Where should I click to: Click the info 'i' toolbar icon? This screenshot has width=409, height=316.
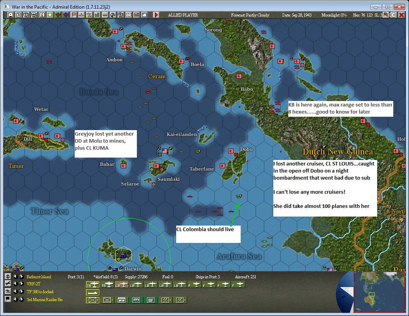click(x=42, y=15)
